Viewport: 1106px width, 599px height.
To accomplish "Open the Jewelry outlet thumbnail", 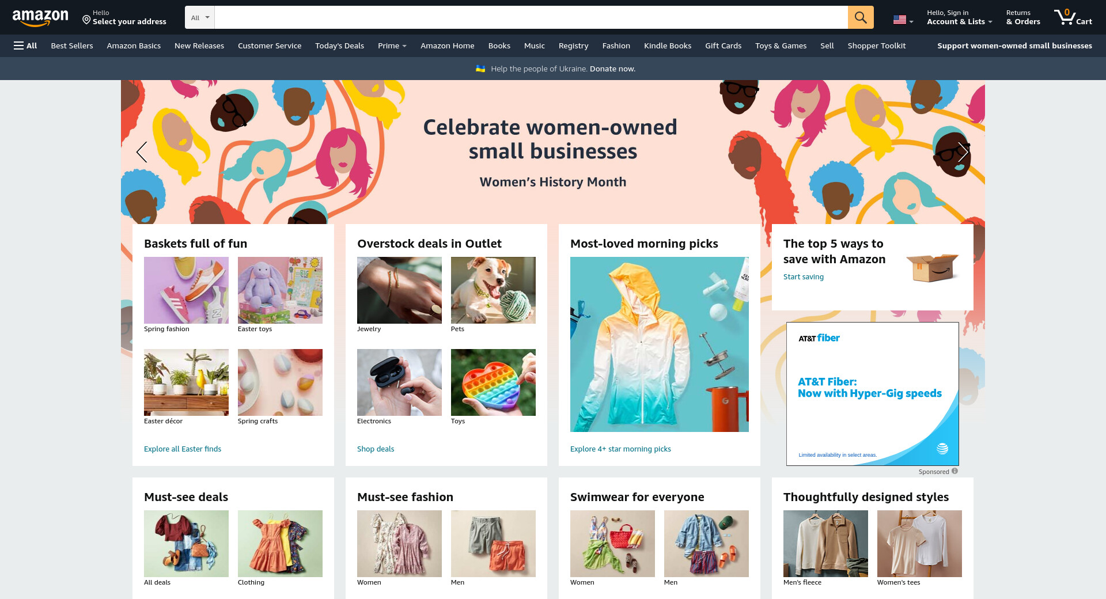I will pyautogui.click(x=399, y=290).
